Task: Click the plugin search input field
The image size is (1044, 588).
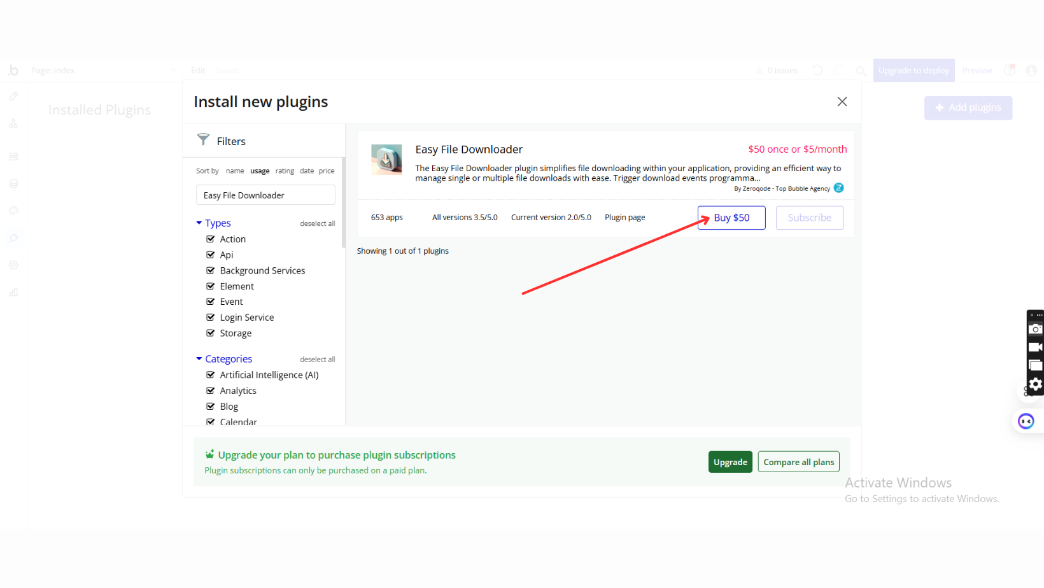Action: (265, 195)
